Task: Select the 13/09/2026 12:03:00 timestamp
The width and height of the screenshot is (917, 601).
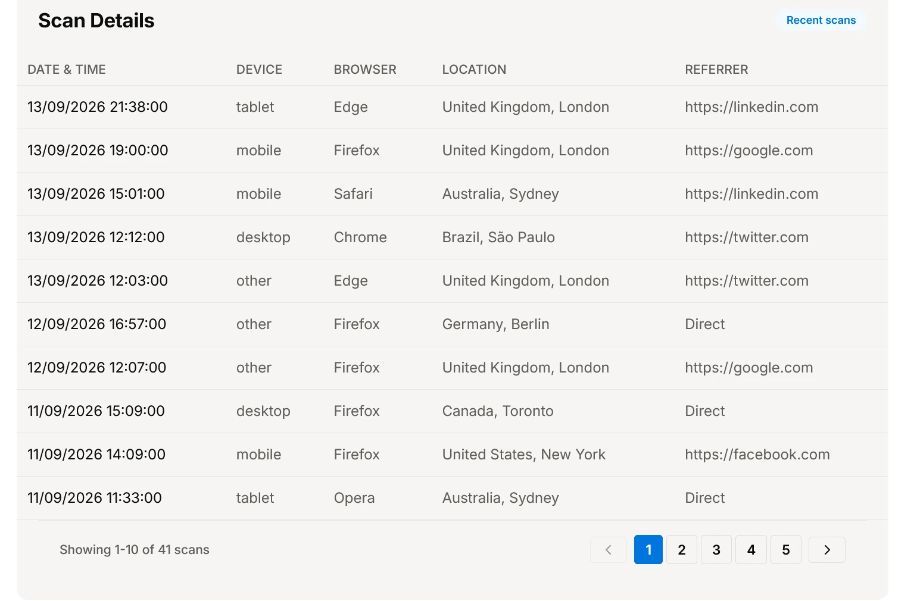Action: coord(98,281)
